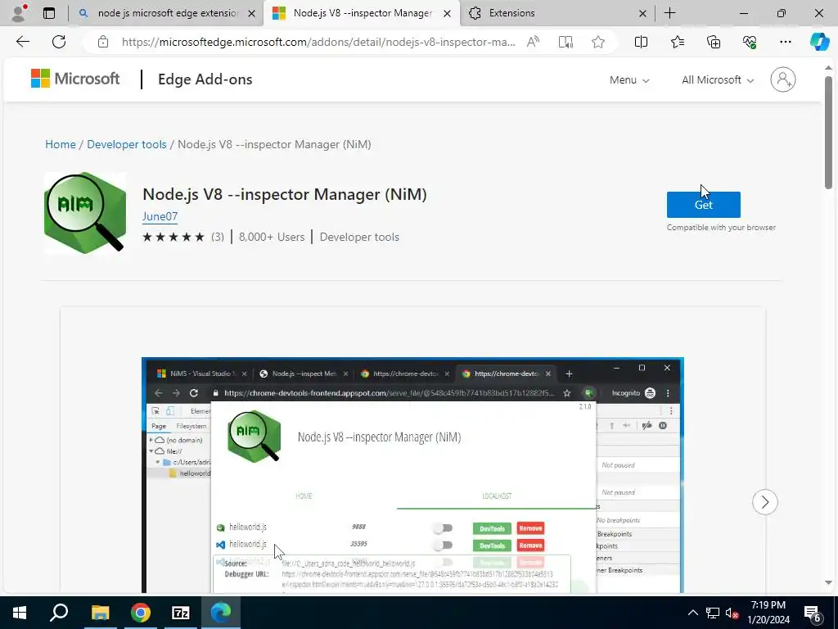
Task: Expand the Menu dropdown
Action: [x=629, y=79]
